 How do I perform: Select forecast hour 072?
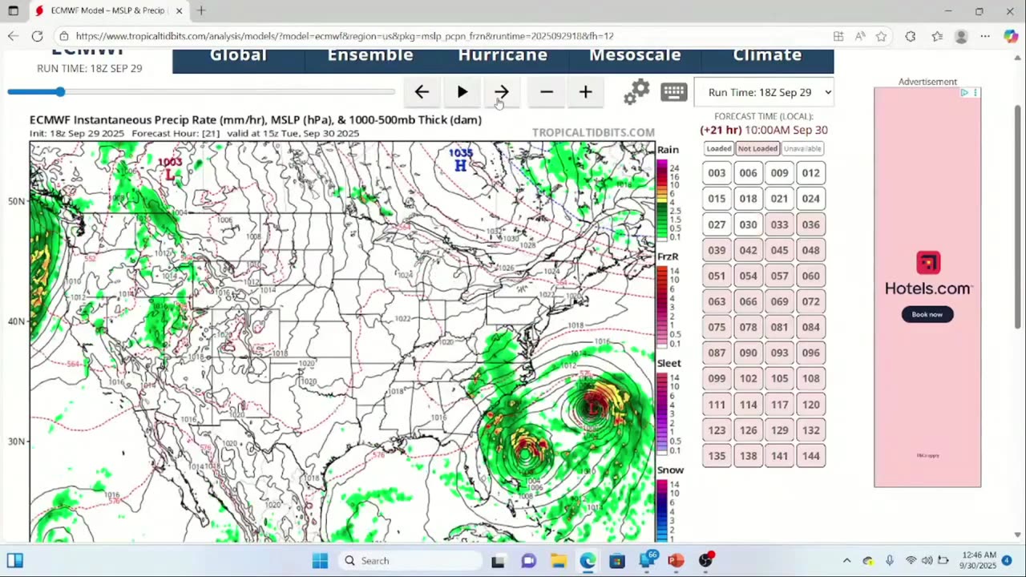coord(810,301)
